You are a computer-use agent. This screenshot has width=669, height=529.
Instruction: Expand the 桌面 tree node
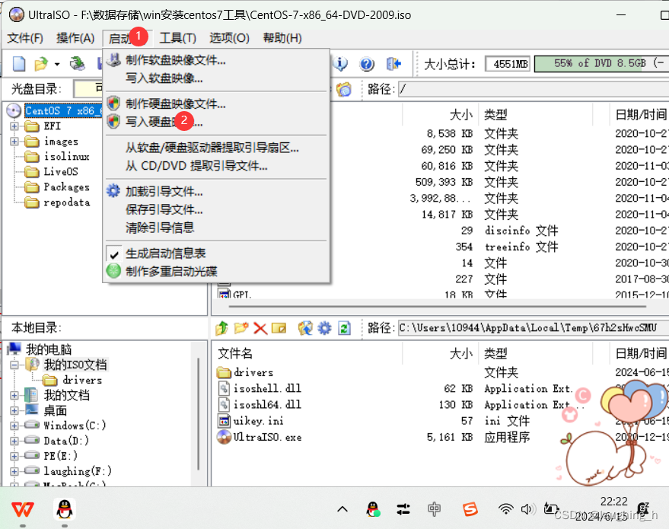point(14,411)
